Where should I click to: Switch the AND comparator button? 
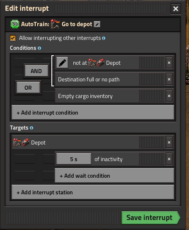tap(36, 71)
